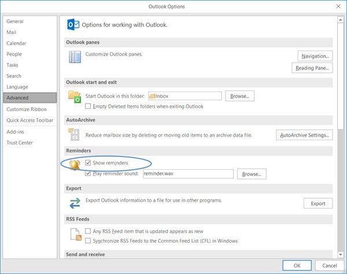Viewport: 347px width, 274px height.
Task: Click the Export arrows icon
Action: pyautogui.click(x=75, y=203)
